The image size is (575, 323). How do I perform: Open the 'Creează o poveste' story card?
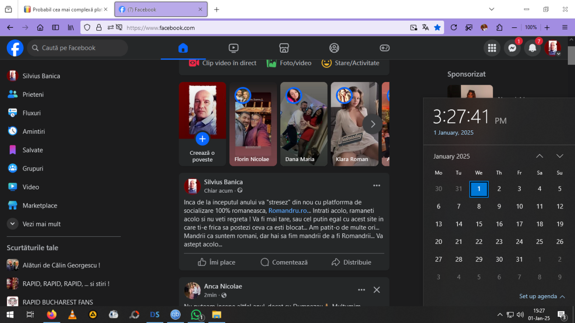[x=202, y=125]
